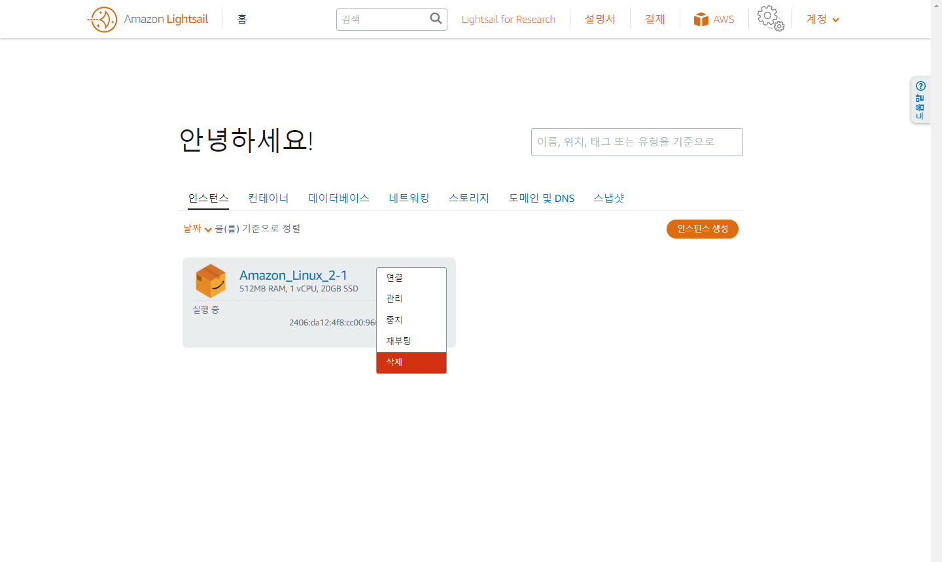Open the Lightsail for Research link

pos(508,20)
